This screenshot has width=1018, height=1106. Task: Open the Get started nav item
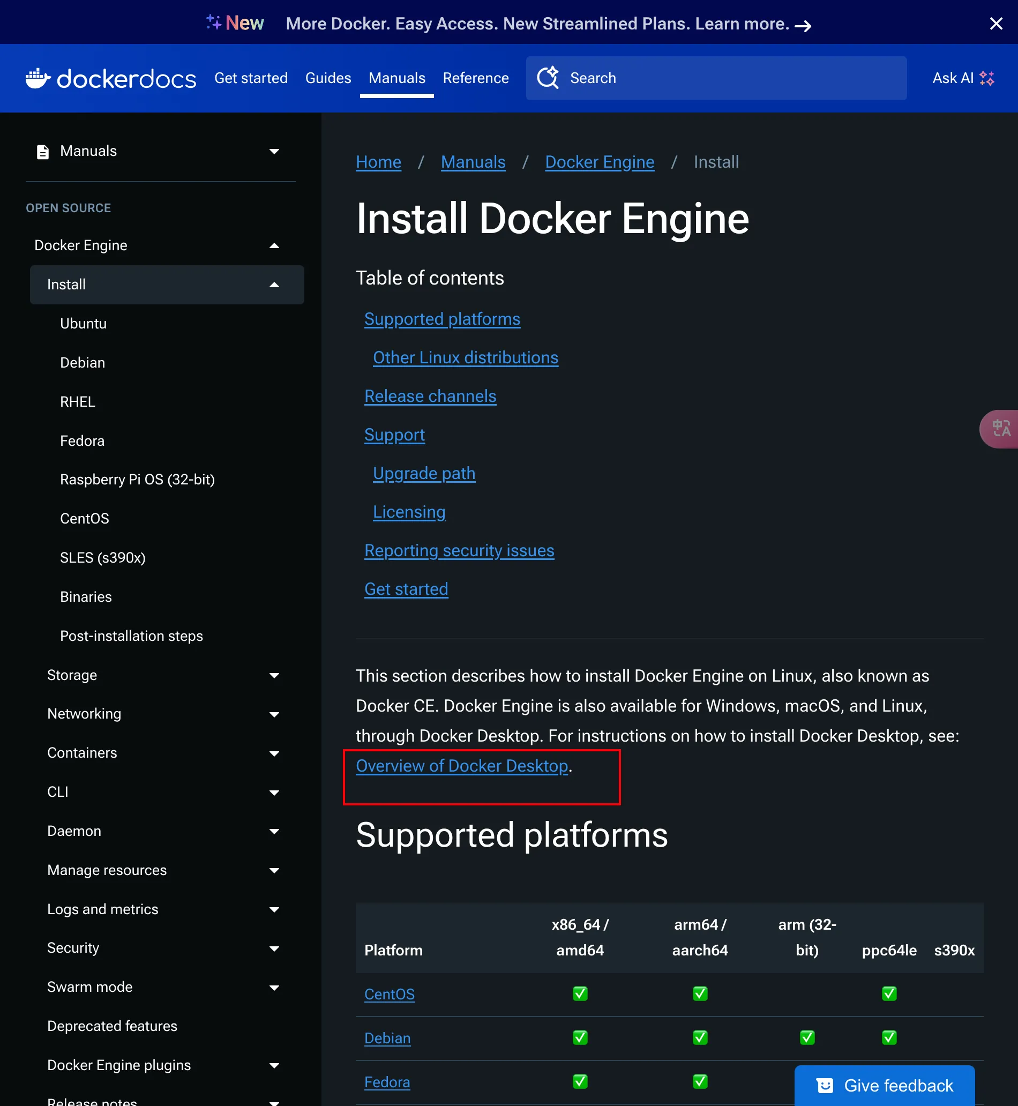coord(251,78)
